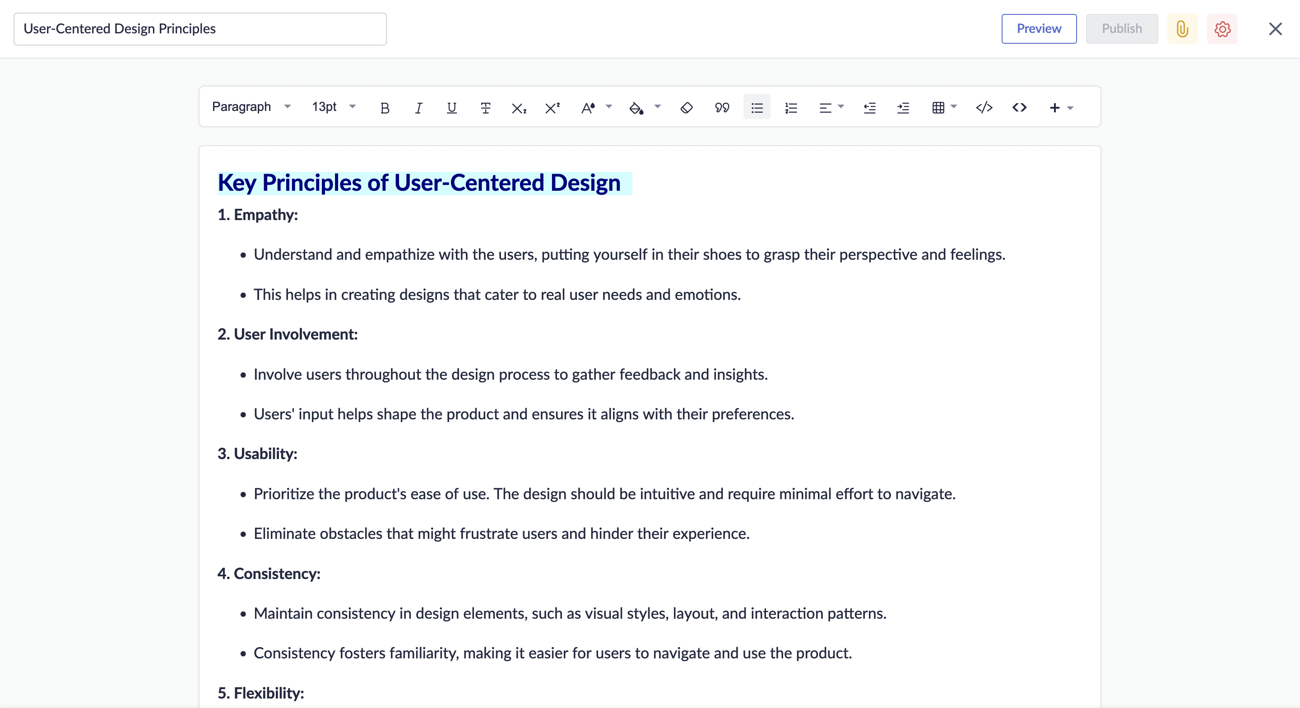1300x708 pixels.
Task: Apply strikethrough formatting
Action: pyautogui.click(x=485, y=107)
